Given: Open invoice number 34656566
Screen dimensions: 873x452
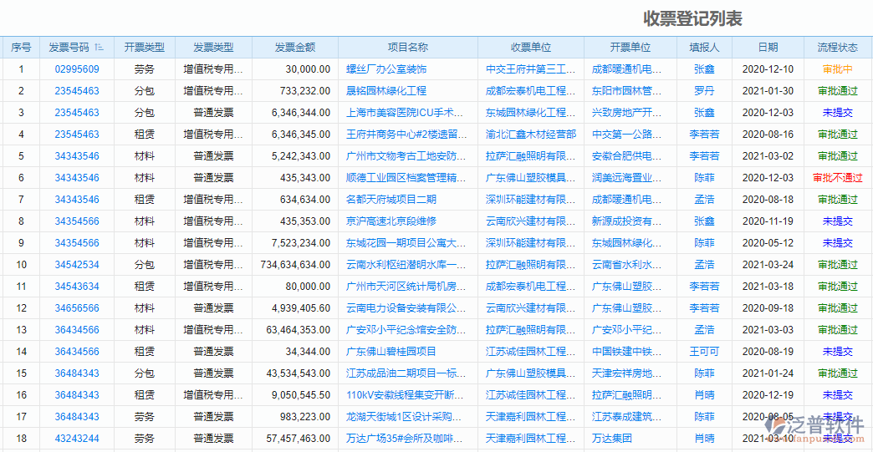Looking at the screenshot, I should point(77,308).
